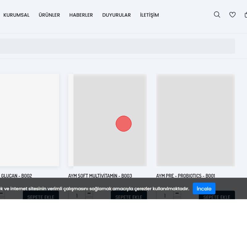
Task: Open the DUYURULAR page
Action: (116, 15)
